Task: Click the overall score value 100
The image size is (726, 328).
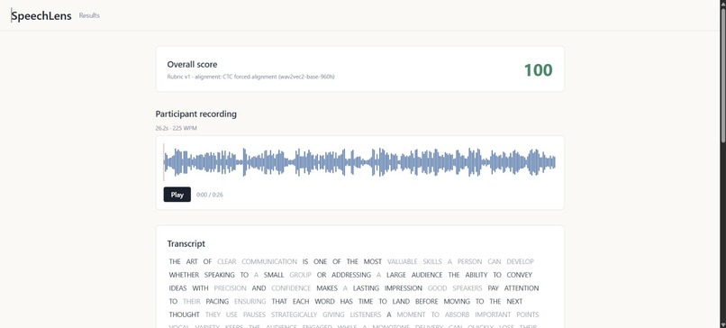Action: coord(538,70)
